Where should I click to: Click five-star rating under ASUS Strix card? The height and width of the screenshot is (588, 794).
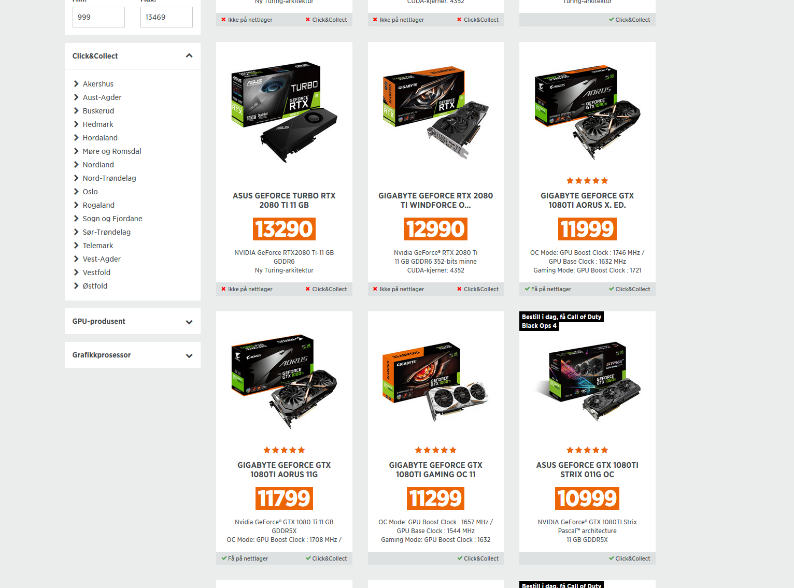pos(587,450)
